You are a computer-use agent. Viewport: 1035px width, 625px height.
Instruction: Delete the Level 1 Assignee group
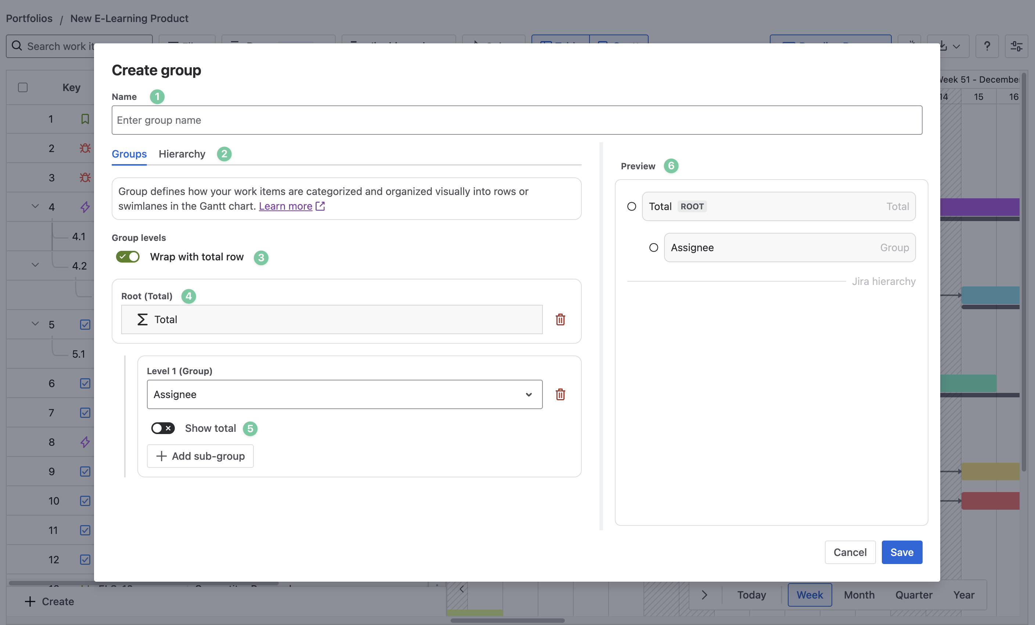pos(560,394)
